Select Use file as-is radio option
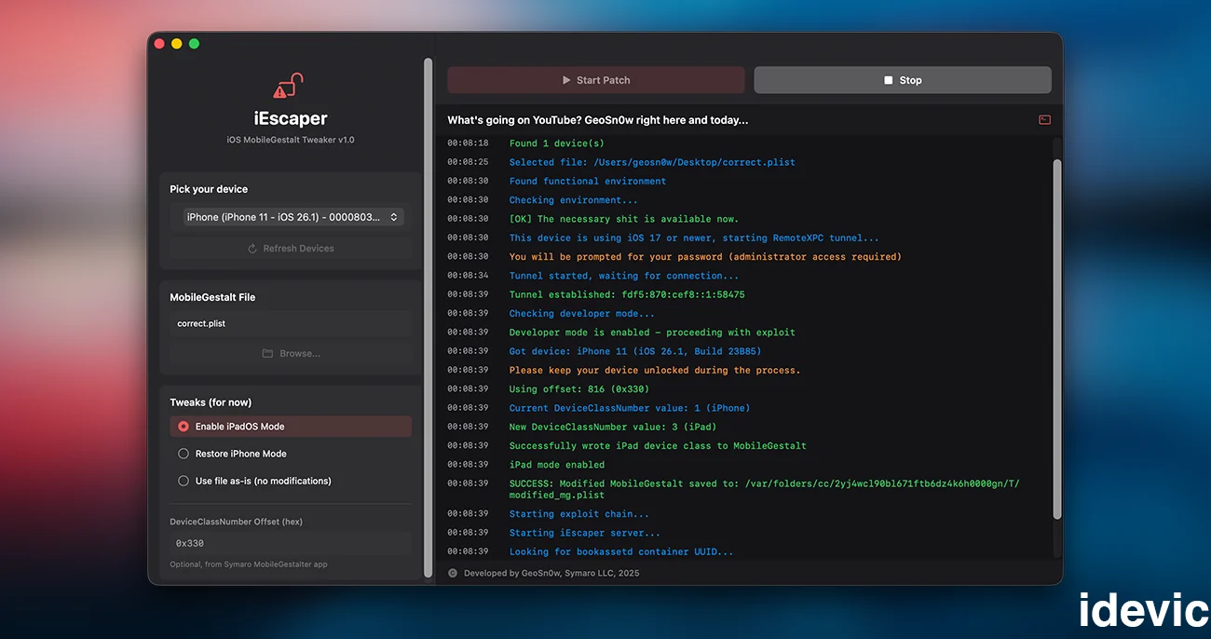Screen dimensions: 1211x639 [184, 481]
